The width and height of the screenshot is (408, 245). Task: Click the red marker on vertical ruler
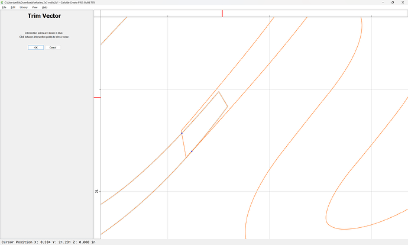[98, 97]
